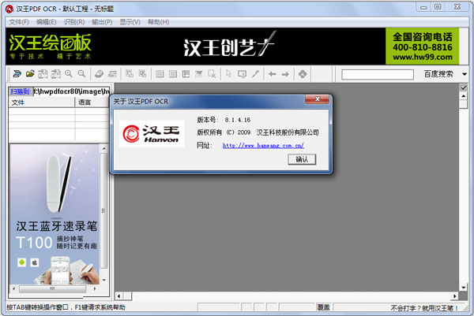This screenshot has width=474, height=316.
Task: Zoom out with the minus magnifier icon
Action: pyautogui.click(x=81, y=74)
